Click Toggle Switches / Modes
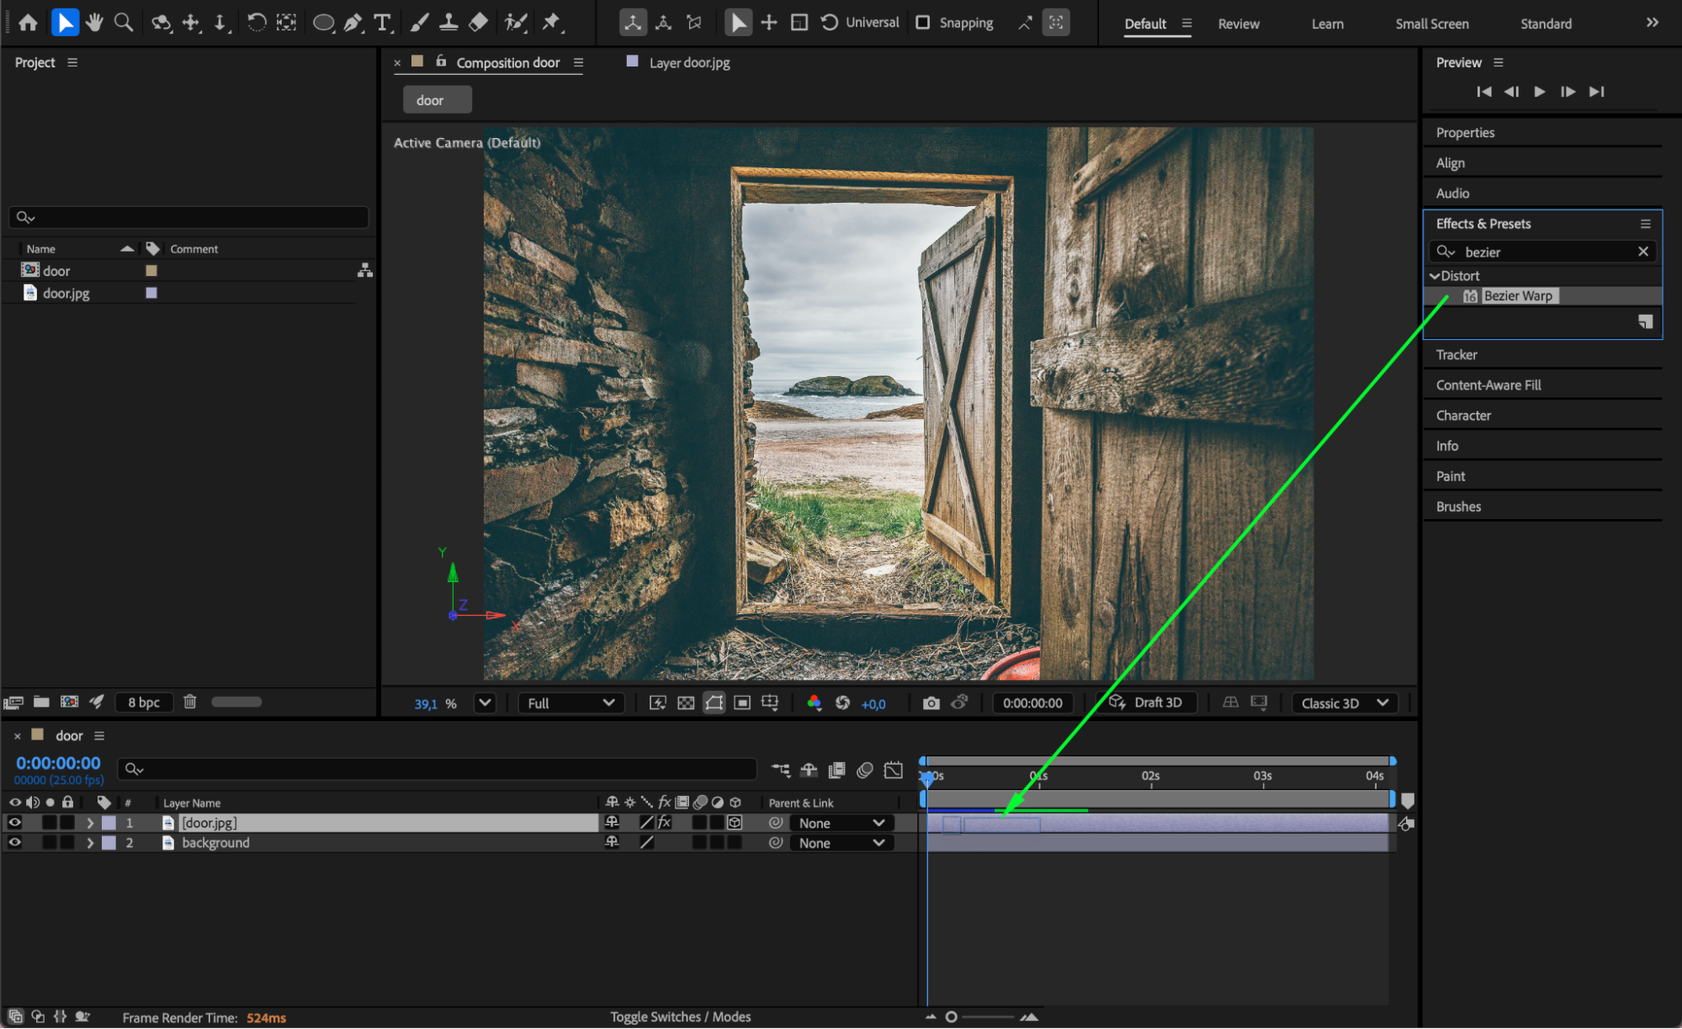 pyautogui.click(x=680, y=1016)
